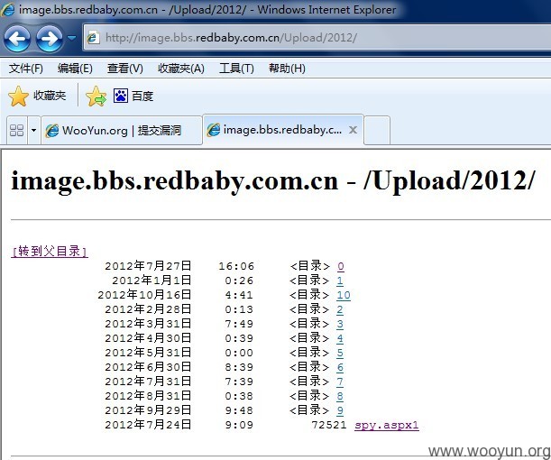
Task: Click the add-to-favorites-bar star icon
Action: tap(96, 97)
